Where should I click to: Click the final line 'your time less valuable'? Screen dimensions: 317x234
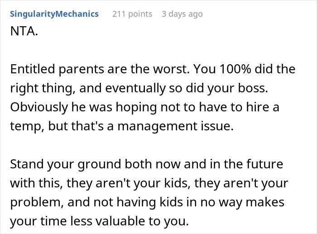click(99, 221)
